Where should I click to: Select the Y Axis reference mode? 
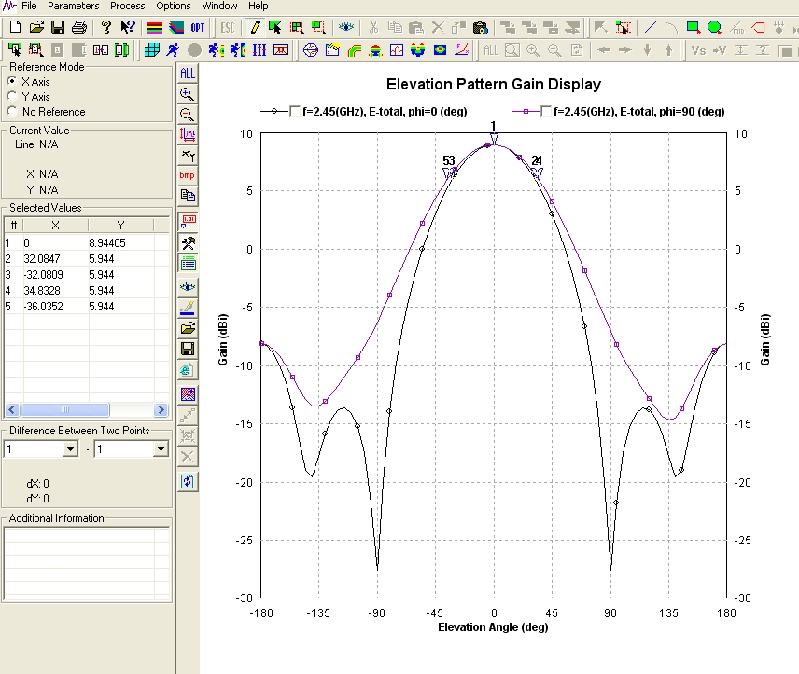click(x=12, y=96)
